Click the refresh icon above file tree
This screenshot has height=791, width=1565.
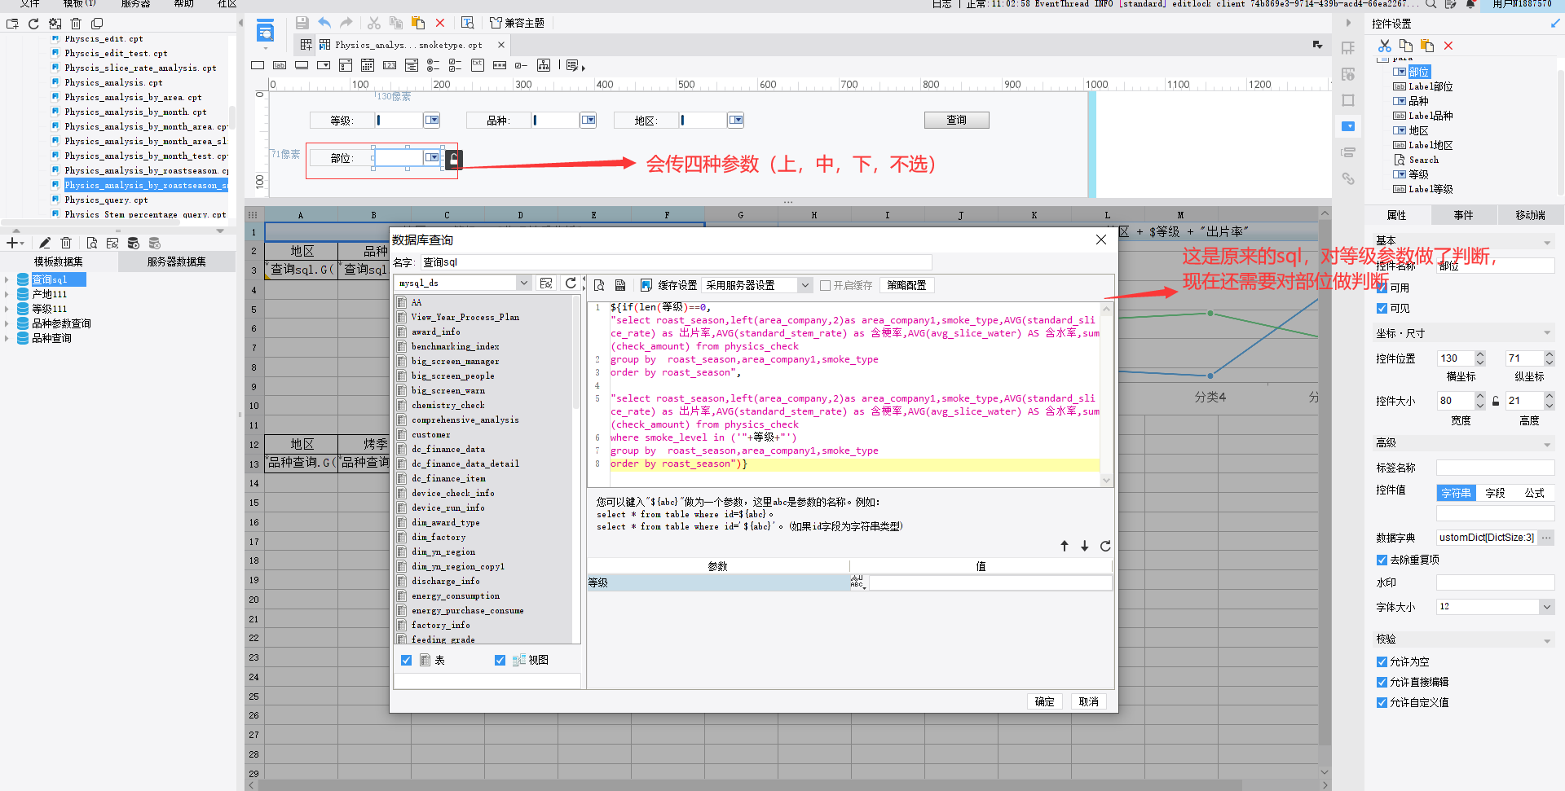33,24
